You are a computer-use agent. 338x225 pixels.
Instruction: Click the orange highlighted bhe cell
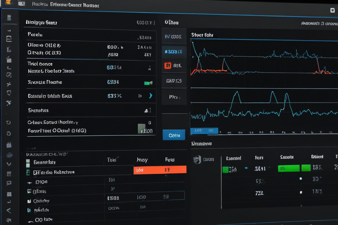point(160,170)
